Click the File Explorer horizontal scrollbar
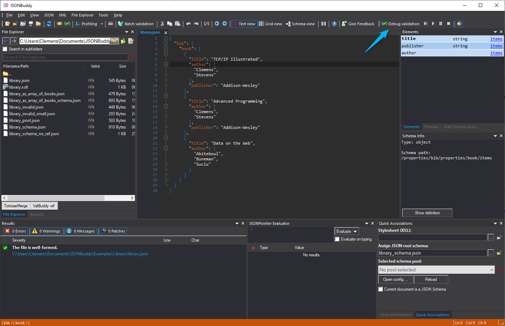 [x=68, y=198]
